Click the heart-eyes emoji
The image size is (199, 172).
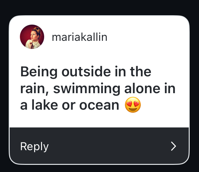tap(133, 105)
